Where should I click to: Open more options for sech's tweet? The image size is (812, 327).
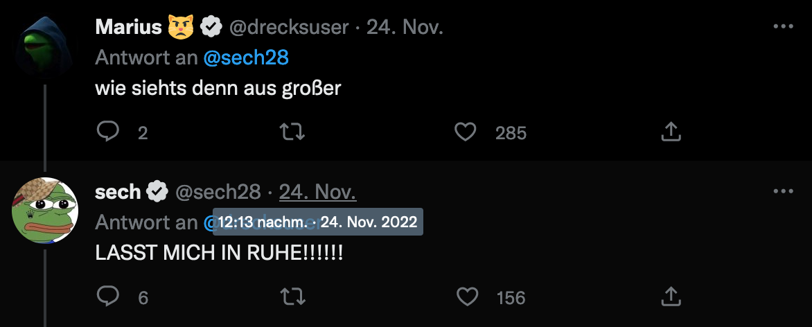[782, 191]
